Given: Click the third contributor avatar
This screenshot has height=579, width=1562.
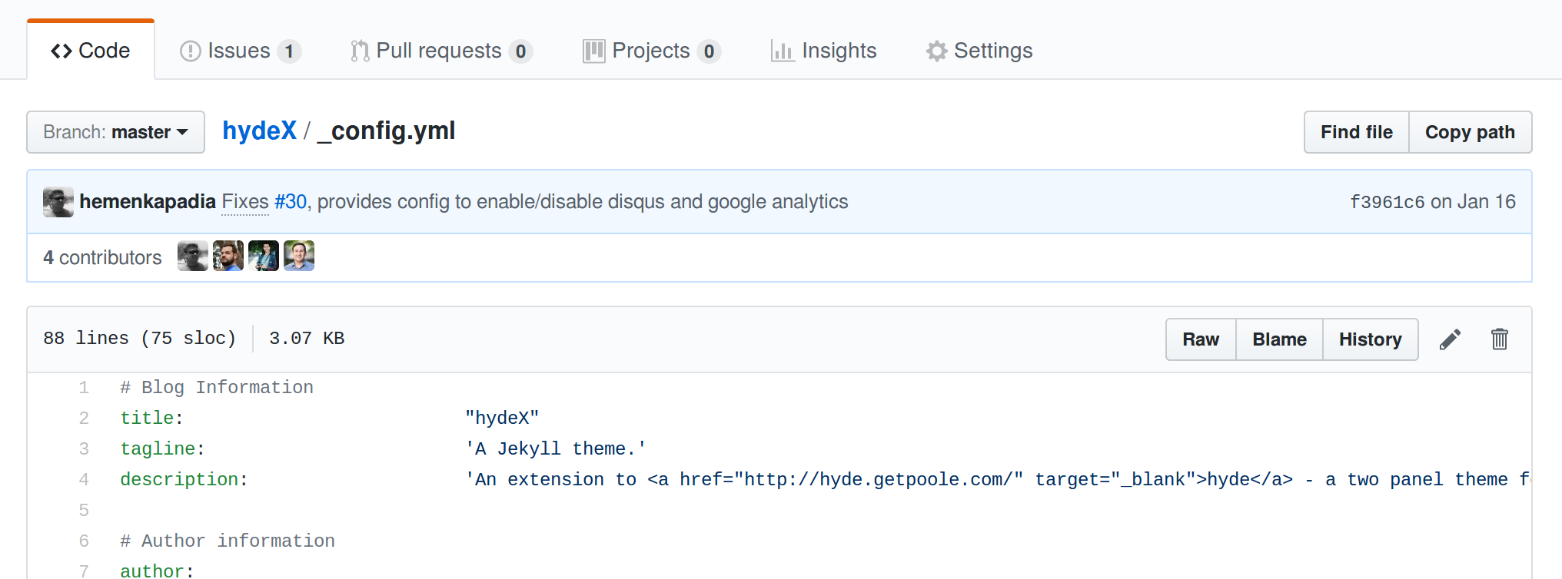Looking at the screenshot, I should (x=264, y=256).
